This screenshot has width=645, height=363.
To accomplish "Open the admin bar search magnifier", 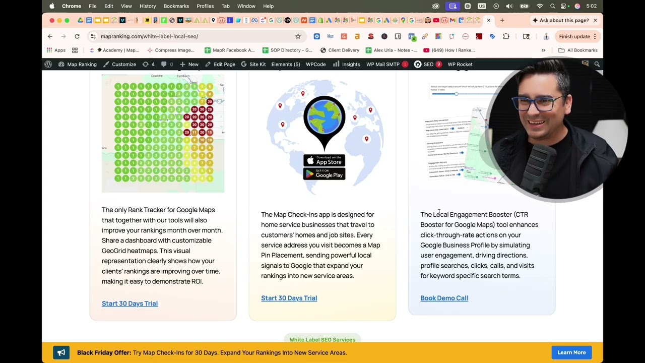I will pyautogui.click(x=597, y=64).
